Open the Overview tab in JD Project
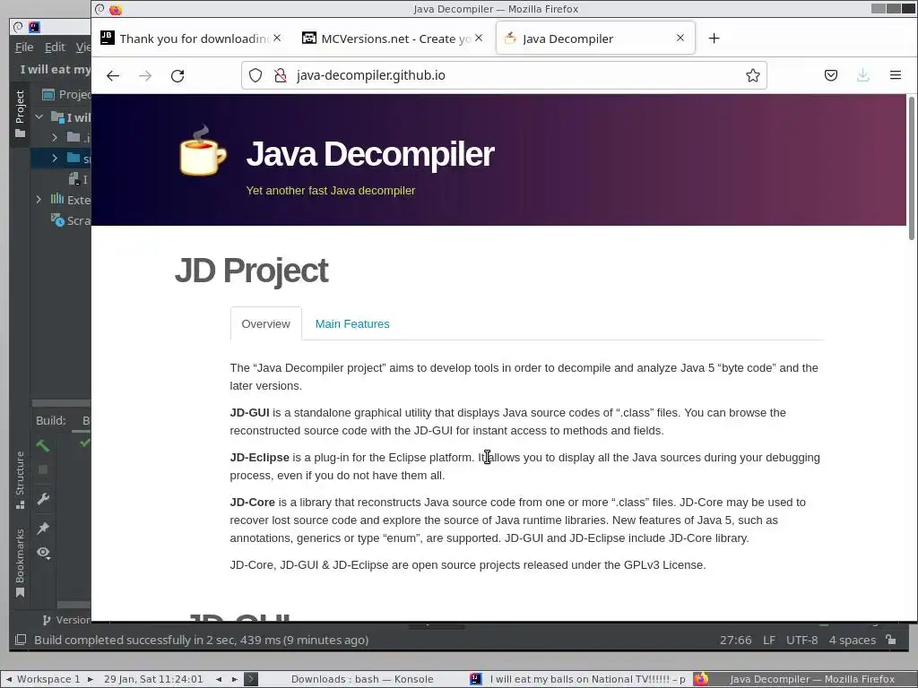Viewport: 918px width, 688px height. pos(265,323)
